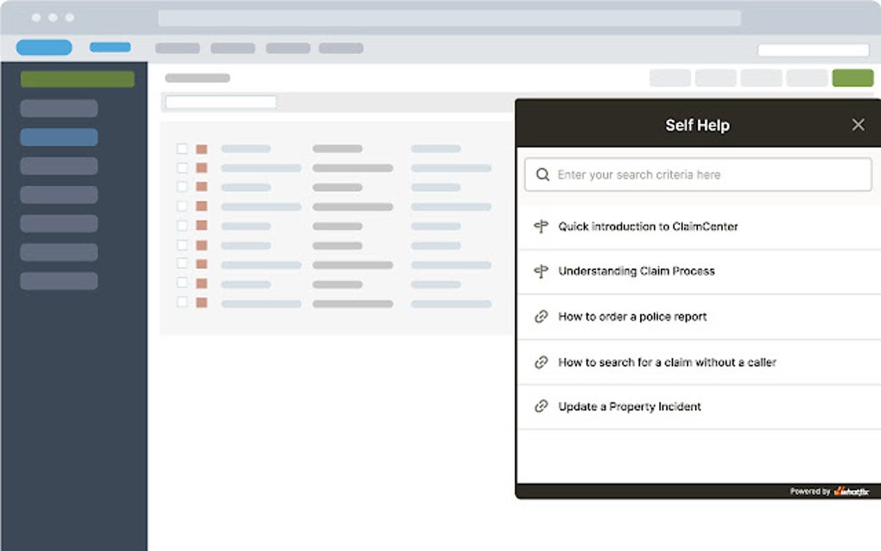Open the Understanding Claim Process guide
The width and height of the screenshot is (881, 551).
pyautogui.click(x=636, y=271)
